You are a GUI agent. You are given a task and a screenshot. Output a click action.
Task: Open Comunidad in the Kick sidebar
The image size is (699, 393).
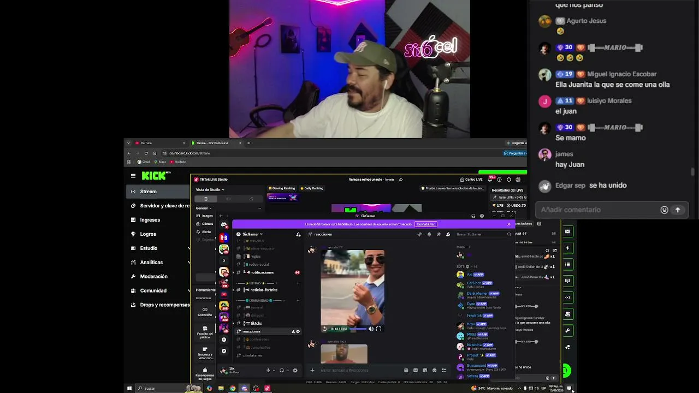(158, 291)
